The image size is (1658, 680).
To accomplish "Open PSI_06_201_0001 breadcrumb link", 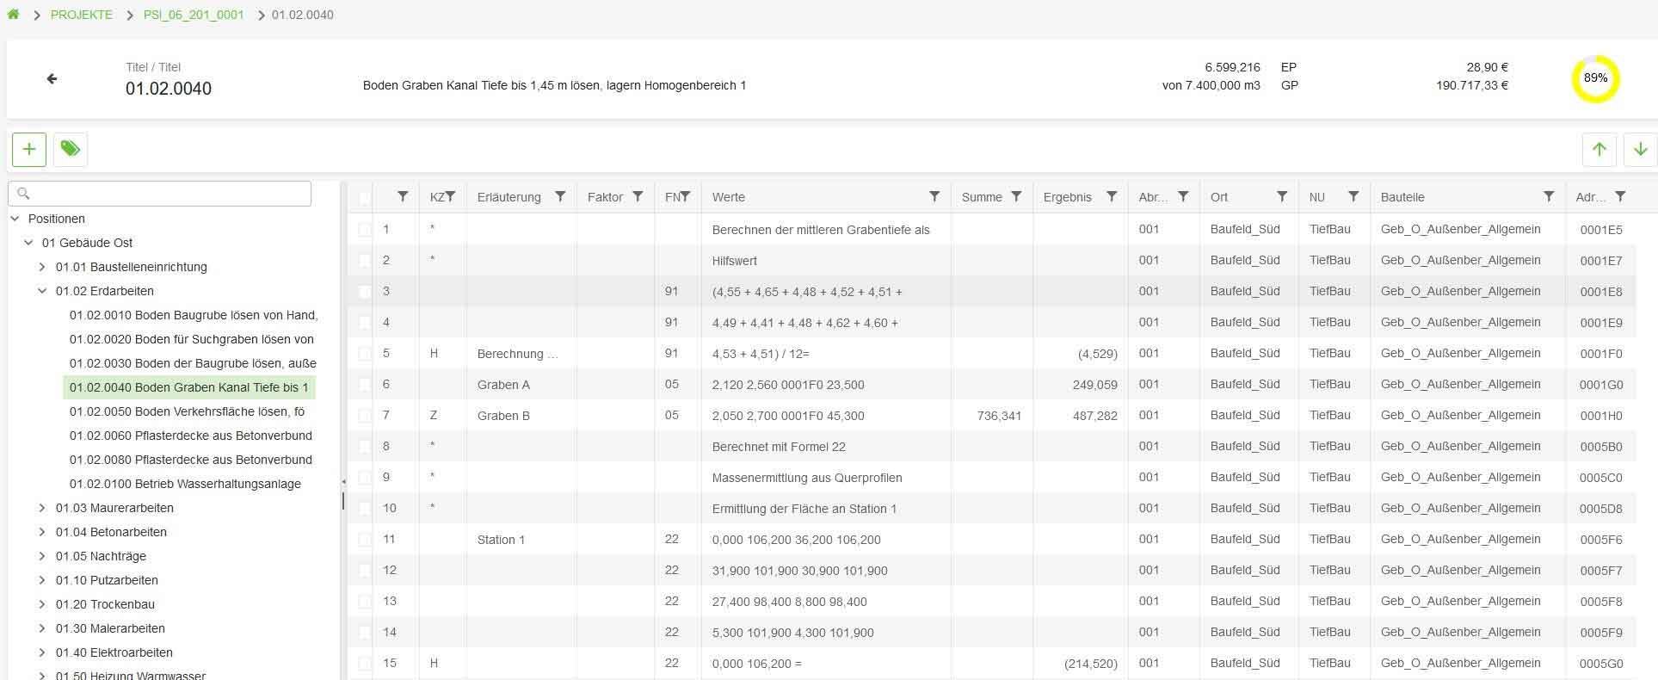I will tap(194, 15).
